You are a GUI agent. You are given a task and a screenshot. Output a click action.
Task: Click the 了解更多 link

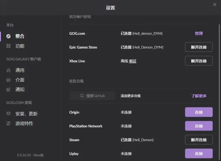(x=199, y=96)
